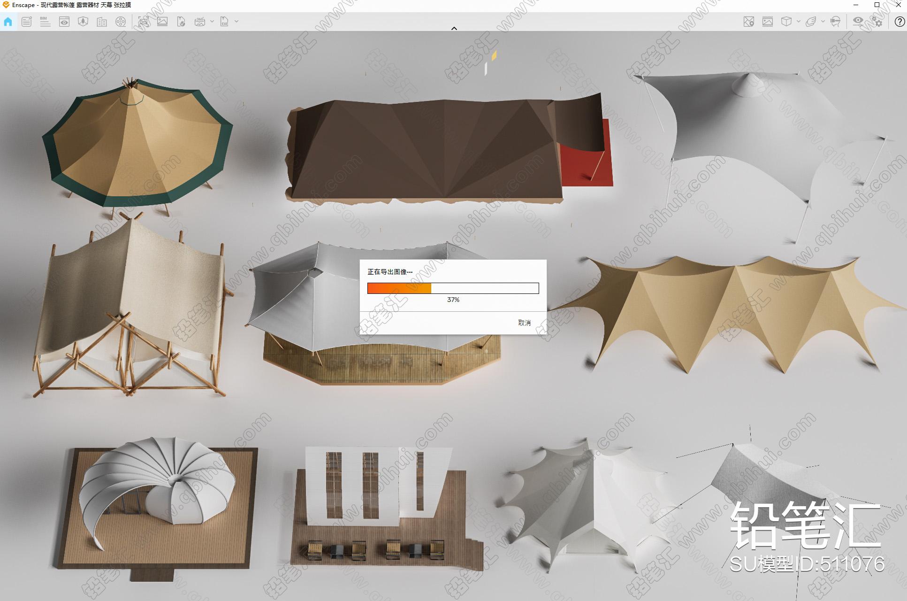
Task: Collapse the toolbar with the up chevron
Action: pos(454,28)
